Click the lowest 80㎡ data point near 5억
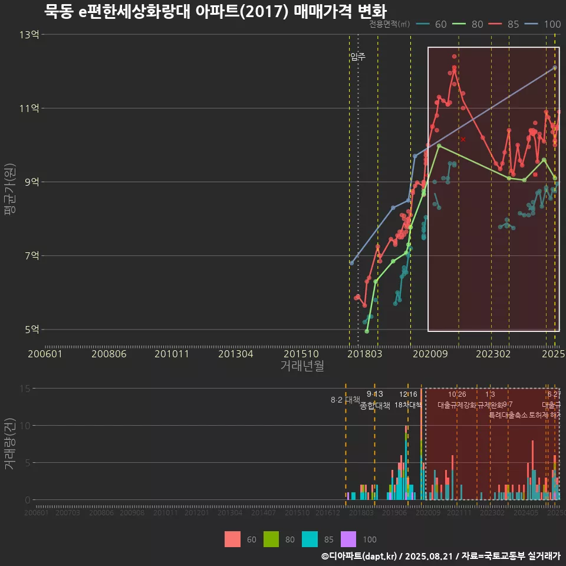 tap(367, 331)
